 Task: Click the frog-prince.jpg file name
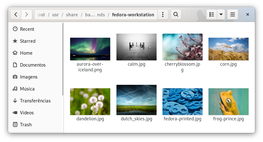[x=229, y=119]
